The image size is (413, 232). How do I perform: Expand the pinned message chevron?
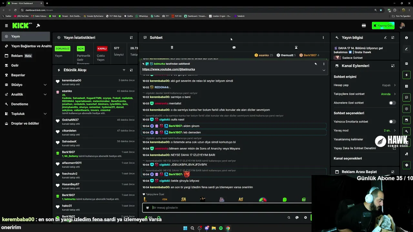(x=324, y=70)
